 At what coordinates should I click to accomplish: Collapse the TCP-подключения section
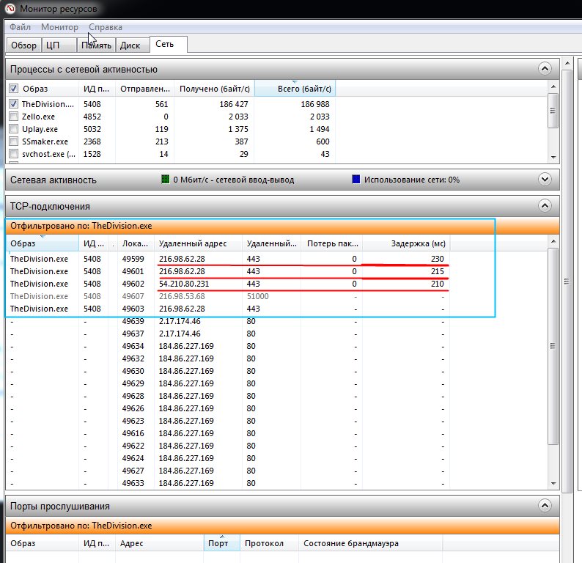[x=544, y=206]
